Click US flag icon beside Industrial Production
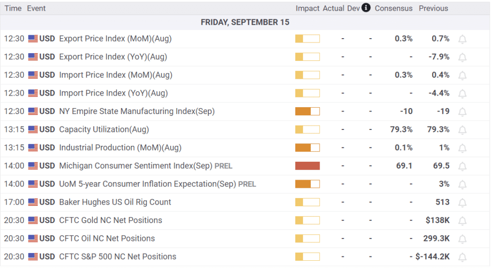Image resolution: width=495 pixels, height=268 pixels. click(33, 148)
